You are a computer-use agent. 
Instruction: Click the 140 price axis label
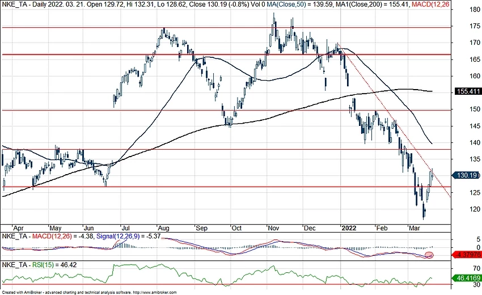475,142
